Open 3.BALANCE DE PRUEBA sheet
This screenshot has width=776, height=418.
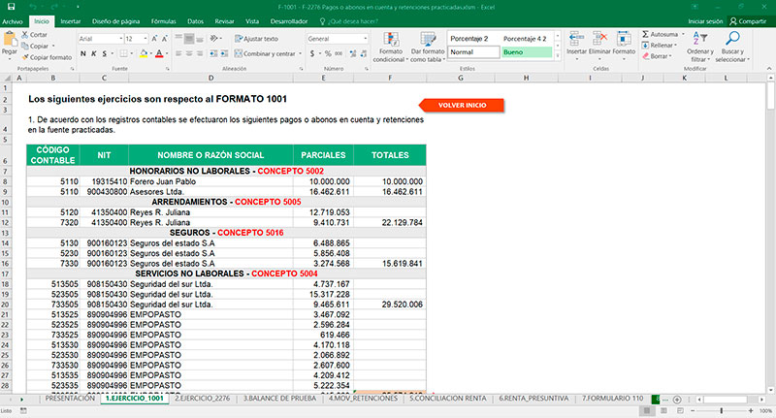[279, 399]
